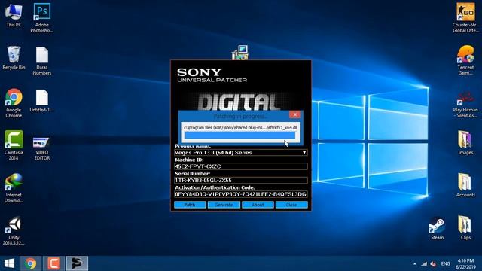
Task: Click the Patch button
Action: click(x=190, y=205)
